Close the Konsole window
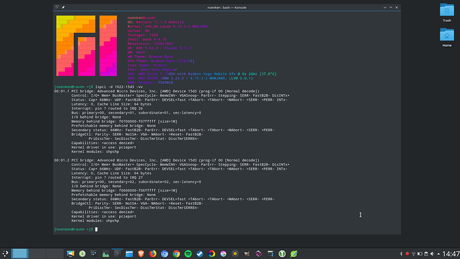This screenshot has height=259, width=460. pos(396,7)
